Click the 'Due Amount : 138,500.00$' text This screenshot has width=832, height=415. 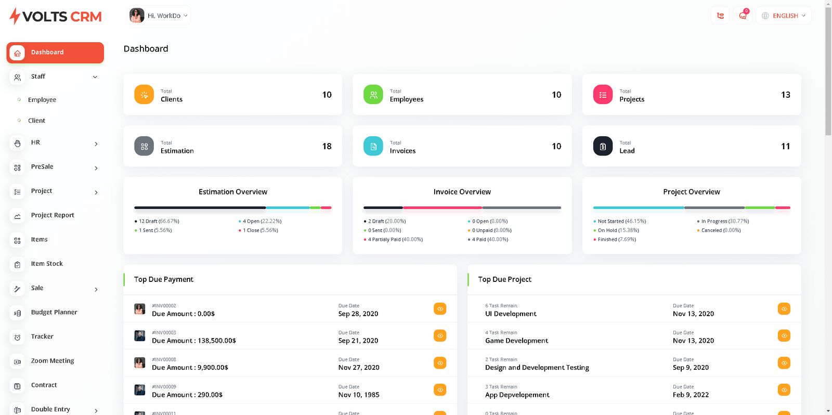click(x=194, y=341)
